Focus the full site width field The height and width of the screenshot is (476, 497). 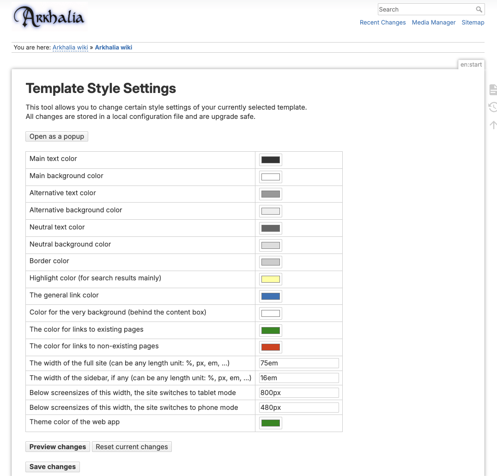click(x=298, y=364)
